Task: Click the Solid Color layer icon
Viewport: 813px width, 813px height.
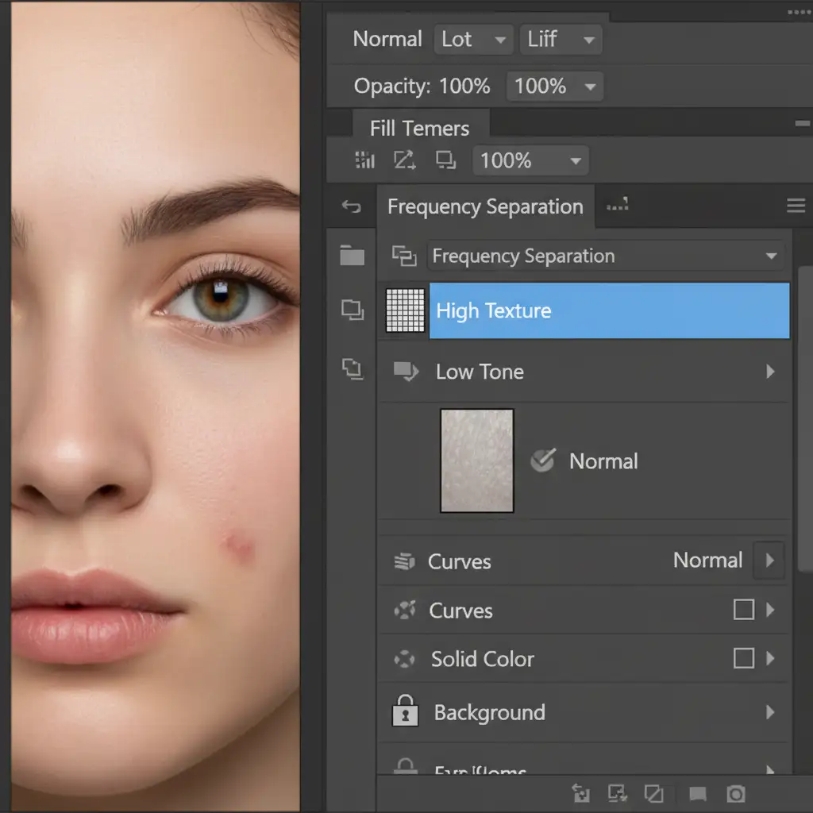Action: [x=405, y=659]
